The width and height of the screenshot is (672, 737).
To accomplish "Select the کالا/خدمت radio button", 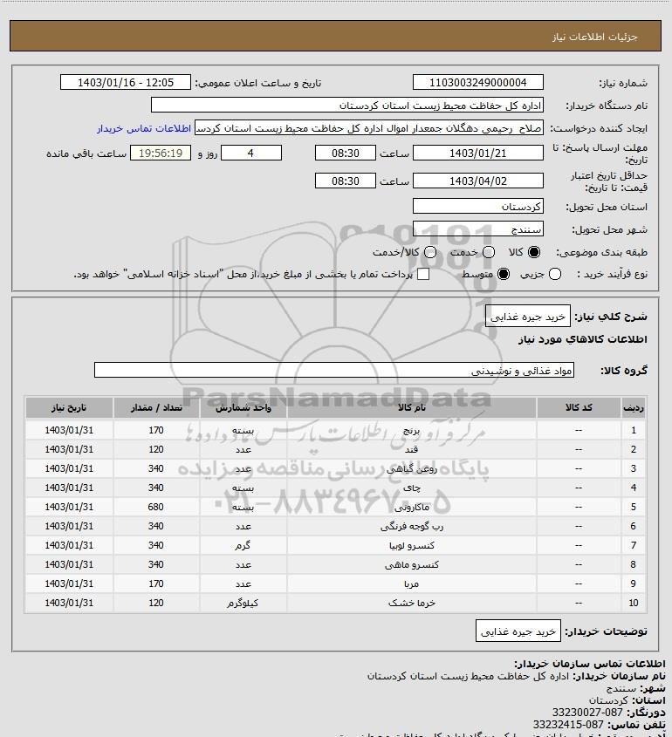I will pos(429,252).
